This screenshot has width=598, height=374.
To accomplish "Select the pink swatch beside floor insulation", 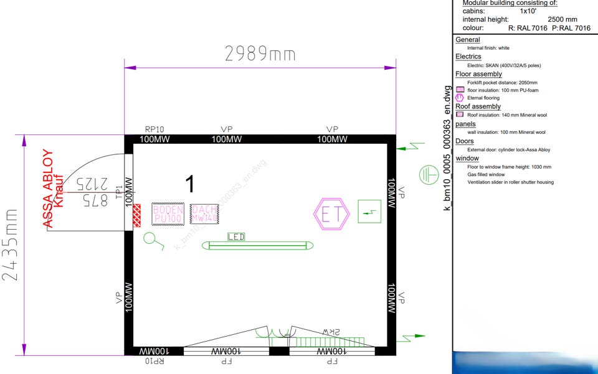I will (460, 90).
